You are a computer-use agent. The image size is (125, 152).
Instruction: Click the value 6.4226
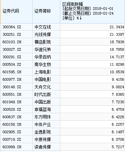click(x=118, y=117)
